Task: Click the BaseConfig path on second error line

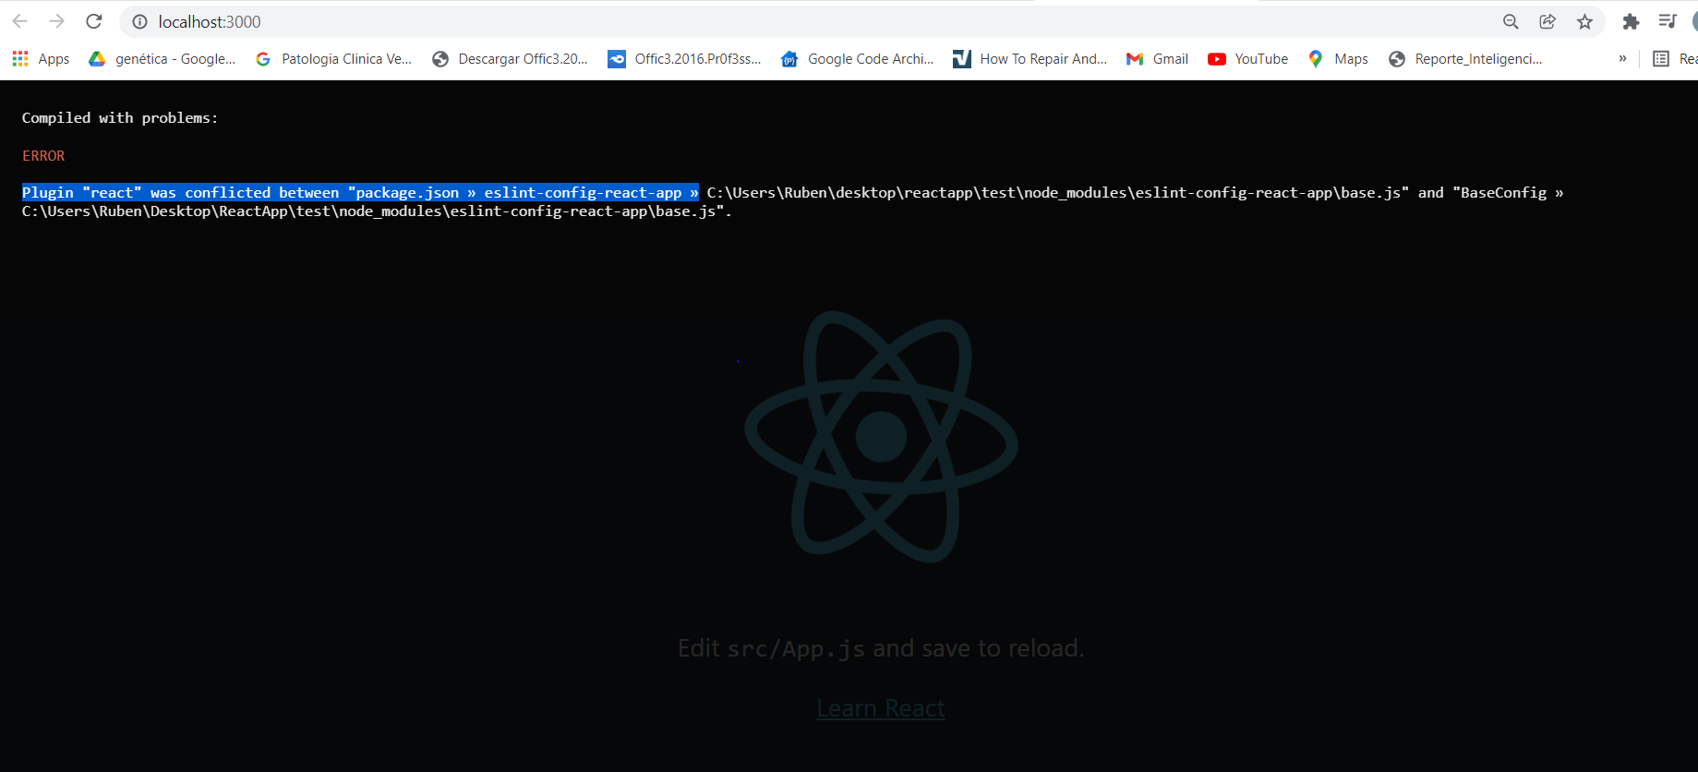Action: click(377, 211)
